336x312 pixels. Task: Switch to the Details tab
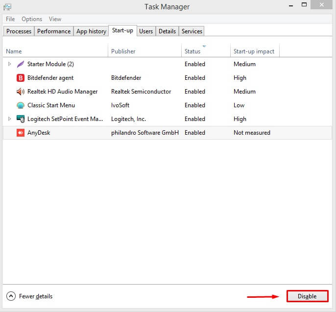point(167,31)
